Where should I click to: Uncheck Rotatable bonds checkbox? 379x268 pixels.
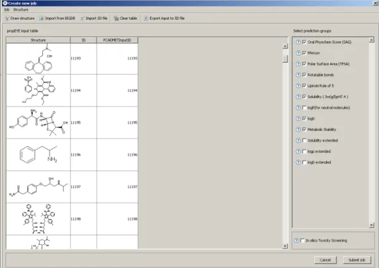coord(305,75)
